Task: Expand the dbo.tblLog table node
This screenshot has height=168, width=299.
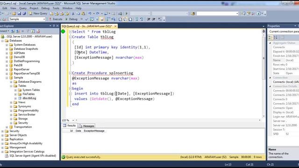Action: point(15,98)
